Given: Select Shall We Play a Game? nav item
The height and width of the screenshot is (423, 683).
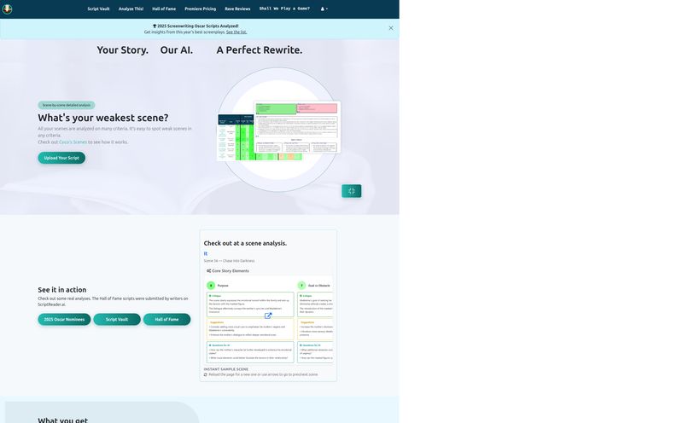Looking at the screenshot, I should (x=284, y=9).
